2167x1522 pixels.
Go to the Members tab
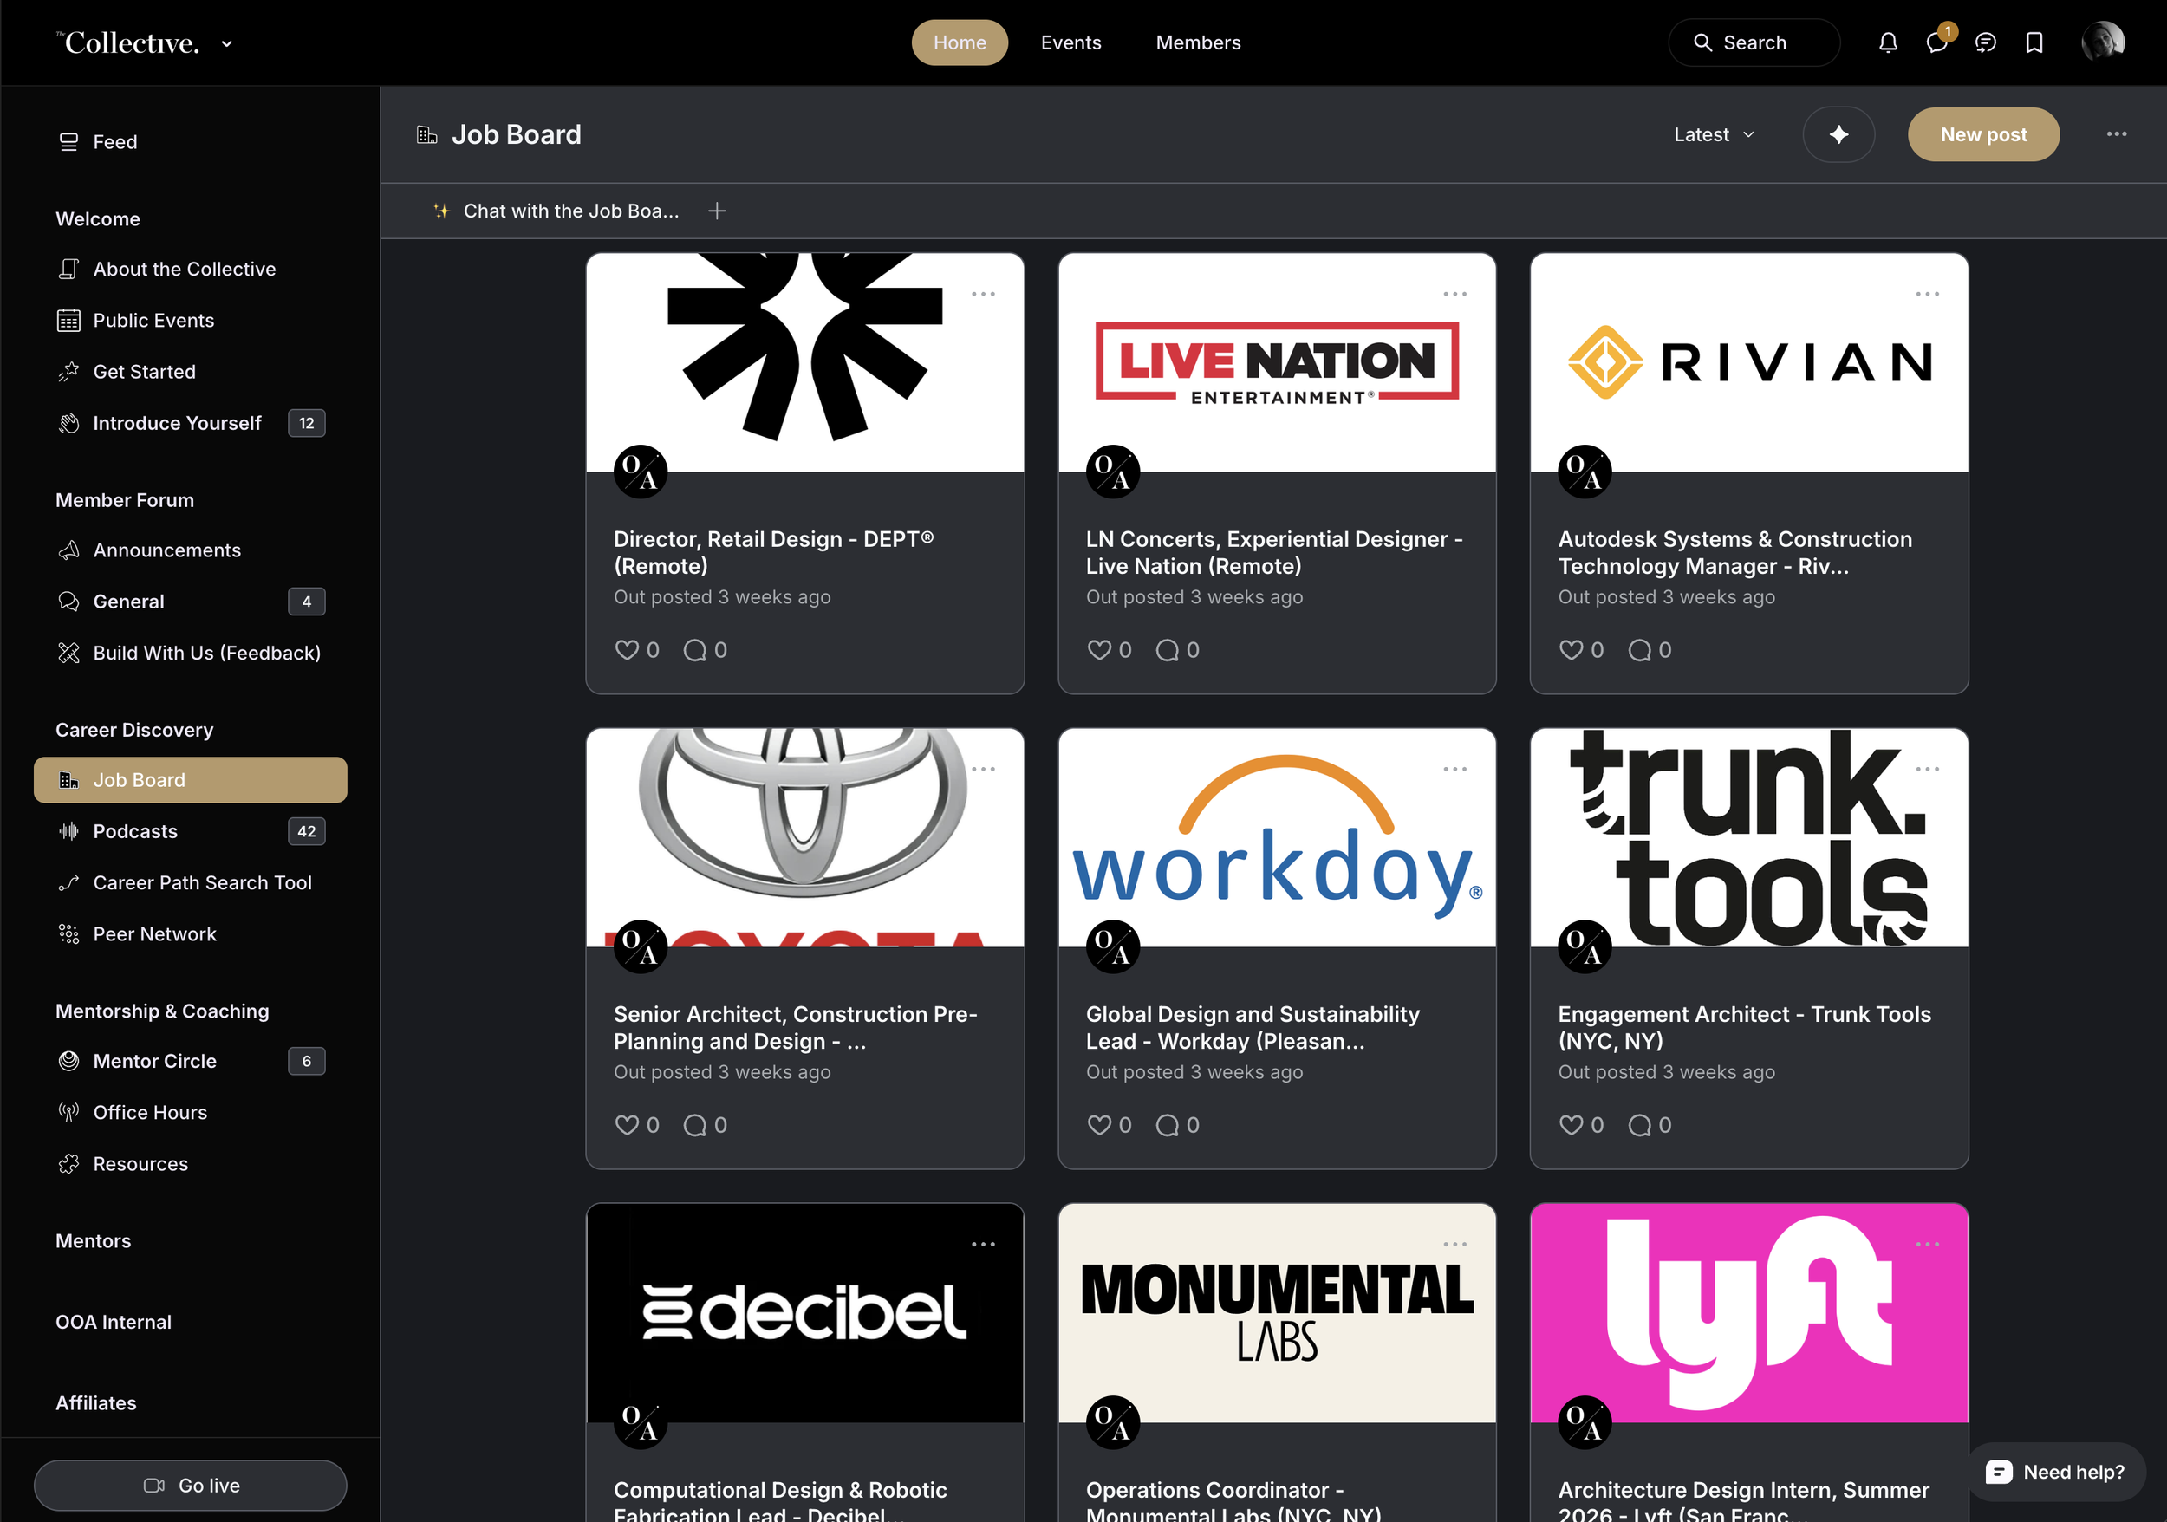pos(1198,42)
